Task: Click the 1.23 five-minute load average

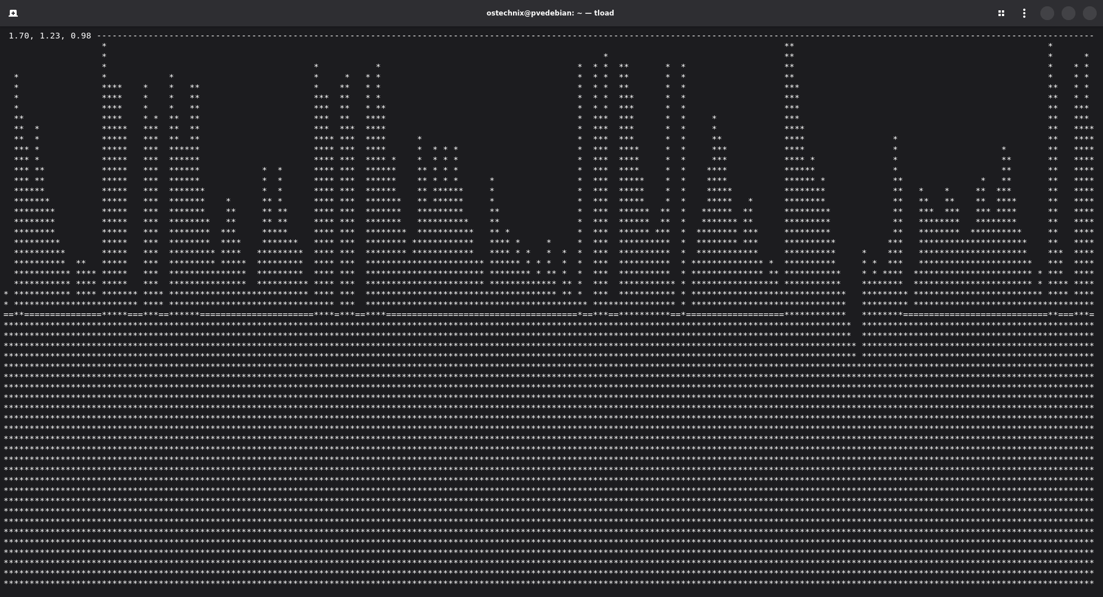Action: [x=50, y=36]
